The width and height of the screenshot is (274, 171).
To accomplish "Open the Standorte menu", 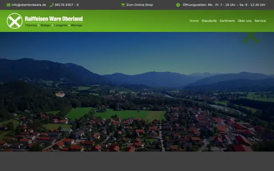I will pos(209,21).
